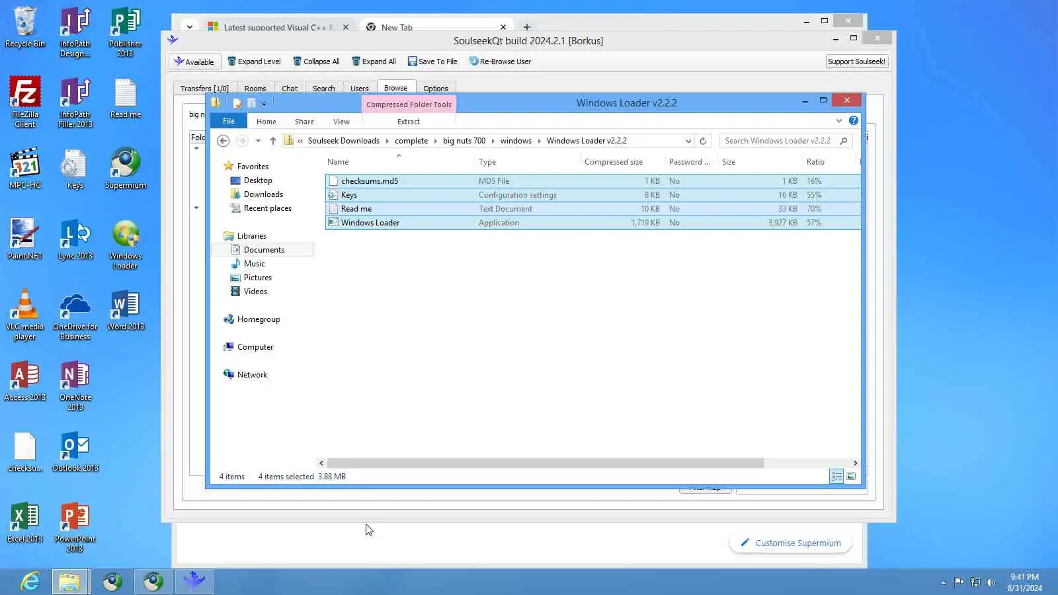Switch to SoulseekQt taskbar button
Image resolution: width=1058 pixels, height=595 pixels.
point(194,582)
